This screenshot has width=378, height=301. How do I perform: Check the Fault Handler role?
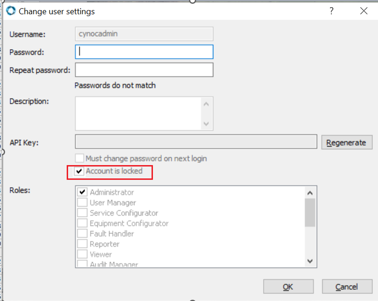point(82,233)
